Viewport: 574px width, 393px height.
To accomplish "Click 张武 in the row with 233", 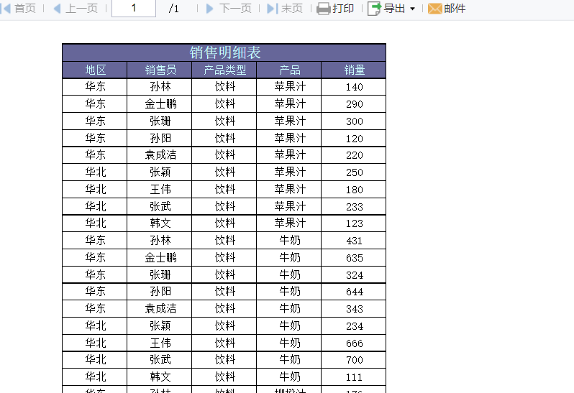I will [x=160, y=206].
